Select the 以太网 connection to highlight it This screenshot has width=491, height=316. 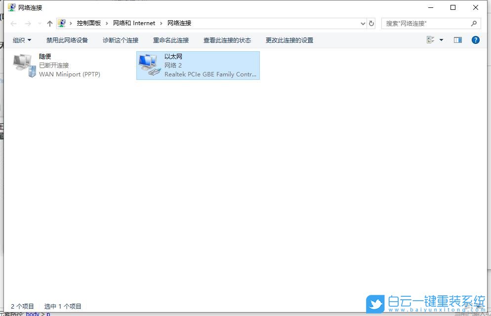pos(198,65)
